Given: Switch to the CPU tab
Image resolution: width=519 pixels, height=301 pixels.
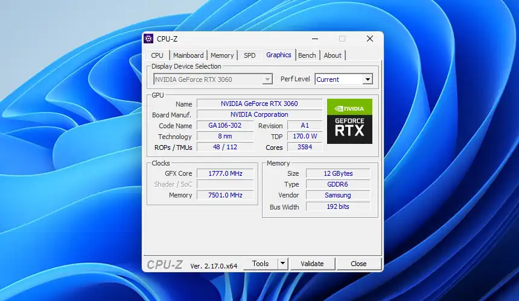Looking at the screenshot, I should click(x=157, y=55).
